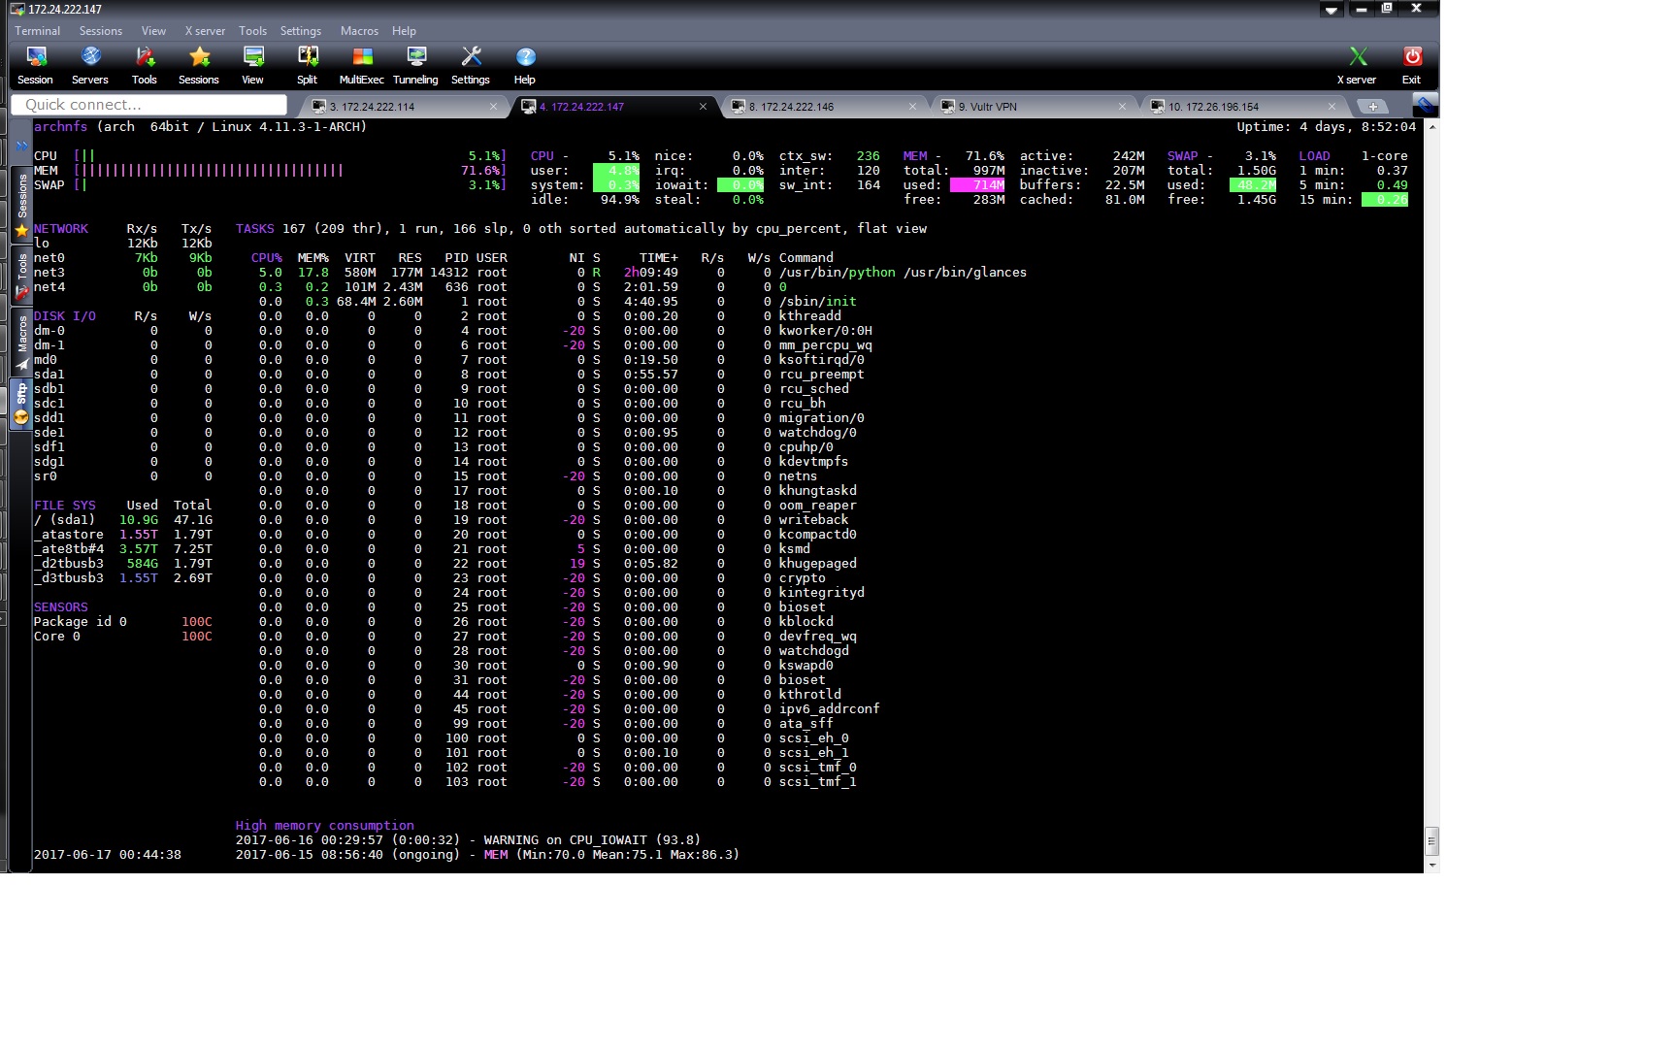
Task: Open the Terminal menu
Action: click(37, 30)
